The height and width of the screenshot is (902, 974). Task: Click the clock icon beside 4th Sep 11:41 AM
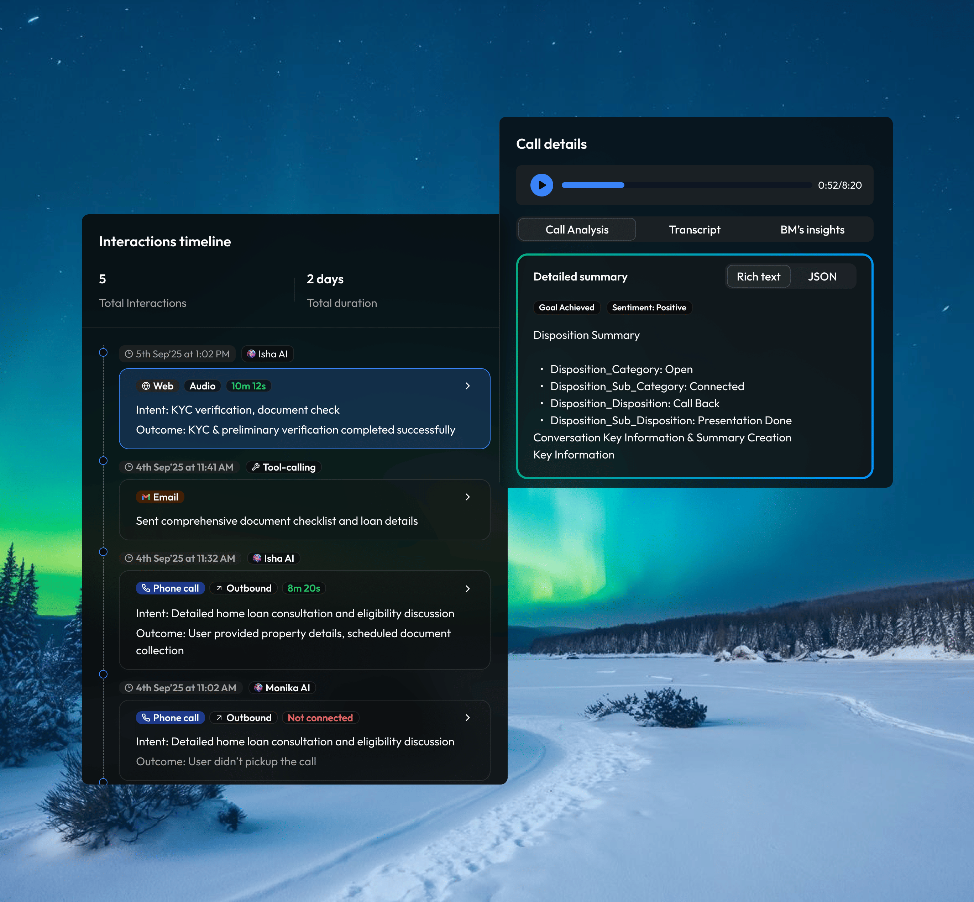[129, 467]
